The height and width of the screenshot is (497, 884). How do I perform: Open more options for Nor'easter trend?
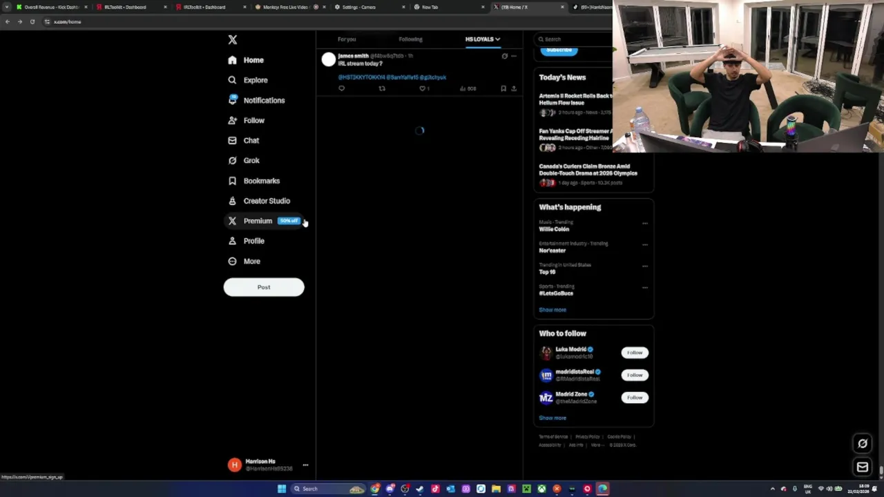645,244
